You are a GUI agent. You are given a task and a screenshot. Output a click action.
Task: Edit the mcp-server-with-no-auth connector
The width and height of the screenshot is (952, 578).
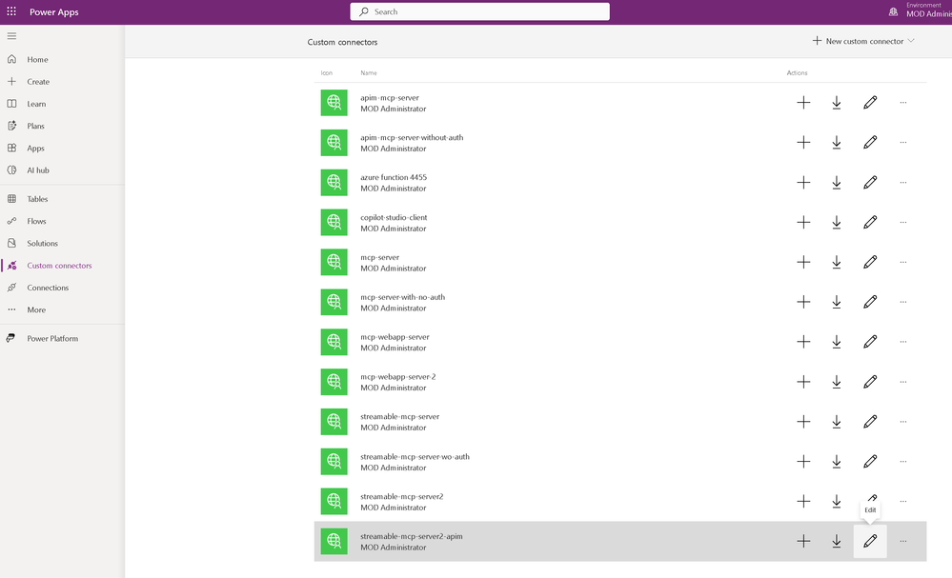tap(870, 302)
